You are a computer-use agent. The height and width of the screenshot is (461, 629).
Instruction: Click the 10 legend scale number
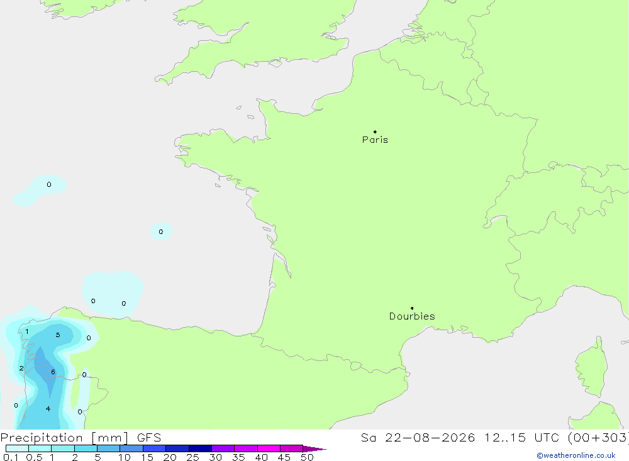click(125, 457)
